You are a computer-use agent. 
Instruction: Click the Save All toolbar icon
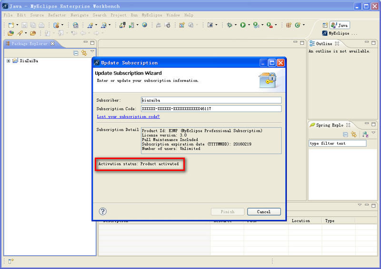coord(33,25)
